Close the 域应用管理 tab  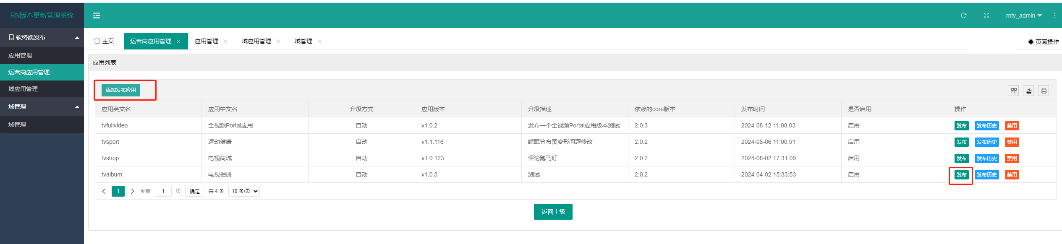click(x=278, y=41)
